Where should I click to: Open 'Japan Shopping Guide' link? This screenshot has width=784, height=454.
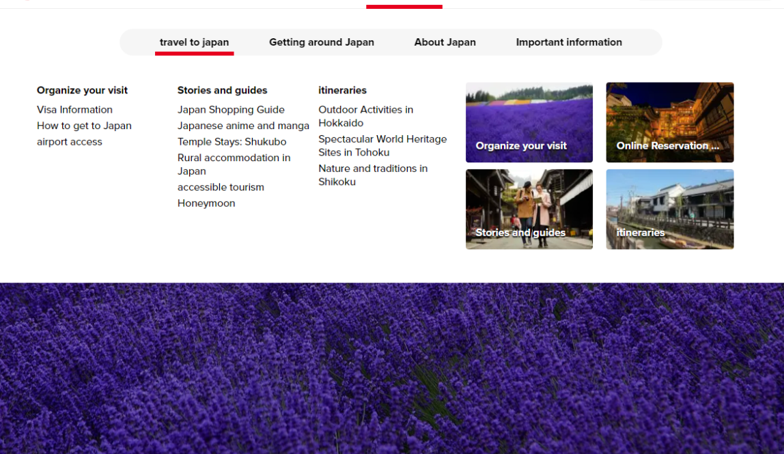pos(231,110)
